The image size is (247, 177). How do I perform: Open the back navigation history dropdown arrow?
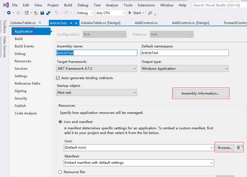pos(14,13)
